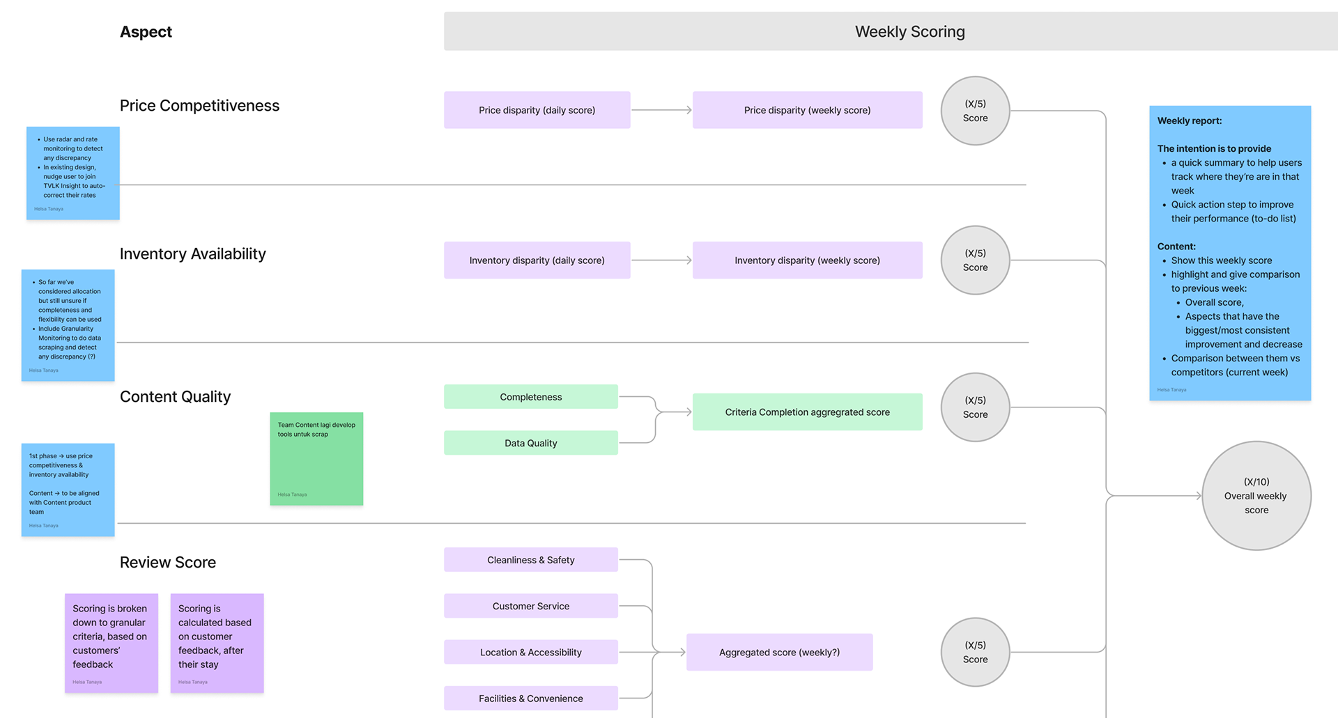1338x718 pixels.
Task: Select the blue Weekly report sticky note
Action: (1229, 253)
